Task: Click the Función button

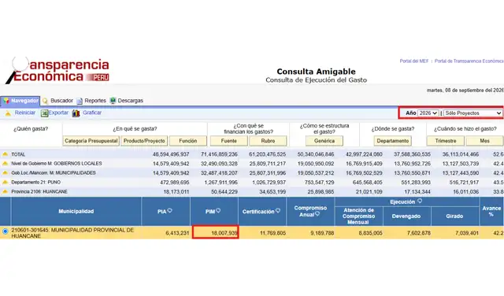Action: click(188, 141)
